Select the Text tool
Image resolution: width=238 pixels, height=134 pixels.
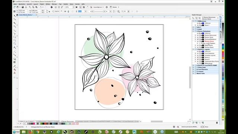(15, 48)
